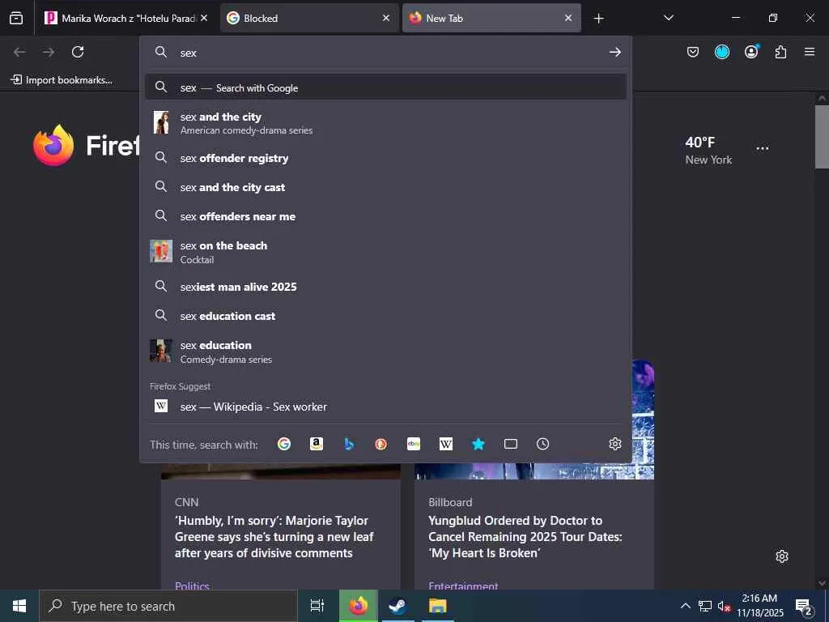Customize new tab page with gear icon
Image resolution: width=829 pixels, height=622 pixels.
(782, 556)
